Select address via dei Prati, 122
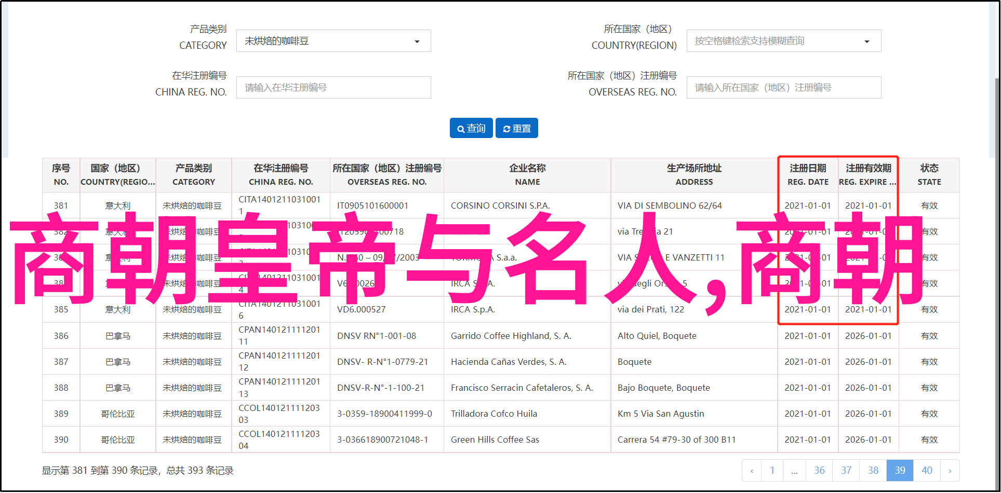Screen dimensions: 1001x493 (651, 309)
